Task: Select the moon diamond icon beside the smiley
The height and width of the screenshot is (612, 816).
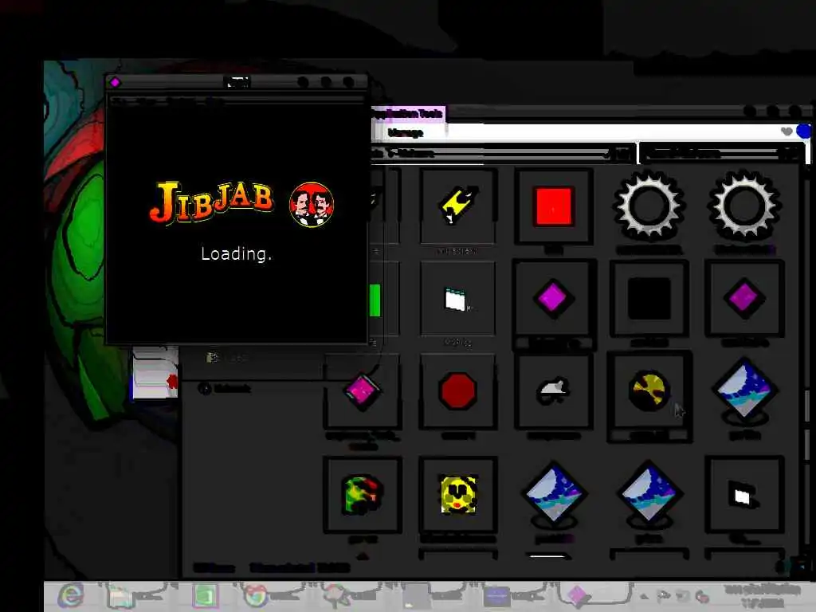Action: (554, 493)
